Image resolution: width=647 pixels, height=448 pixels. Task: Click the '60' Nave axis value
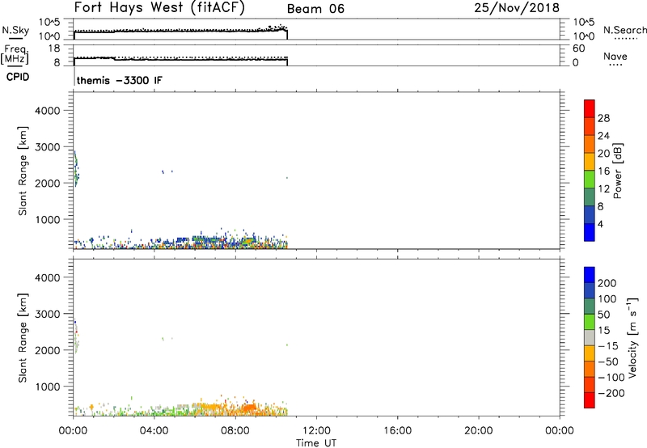(x=579, y=49)
